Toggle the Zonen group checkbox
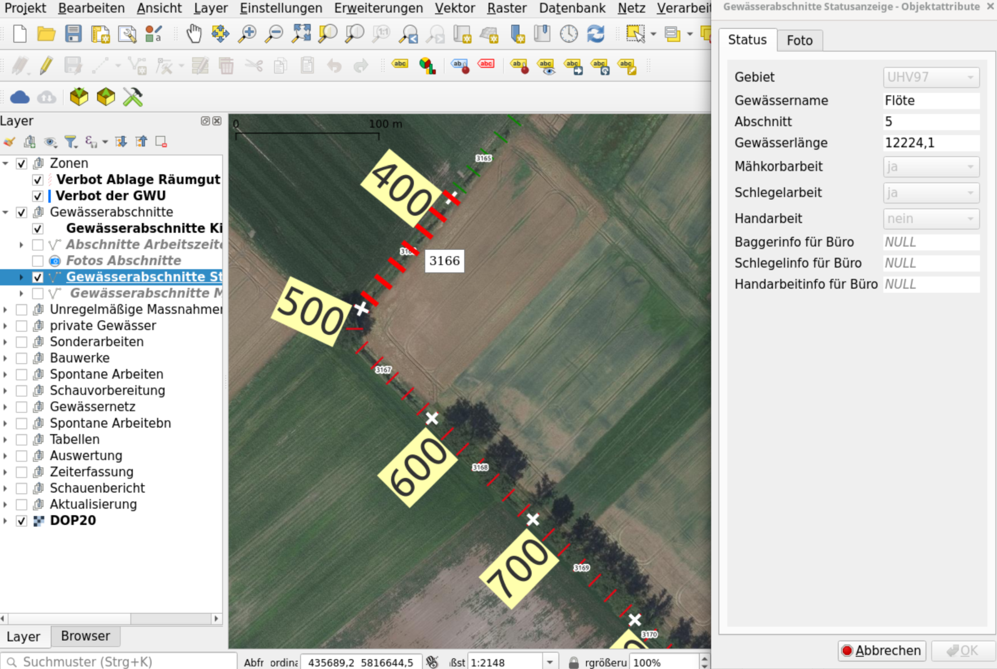997x669 pixels. pos(22,163)
